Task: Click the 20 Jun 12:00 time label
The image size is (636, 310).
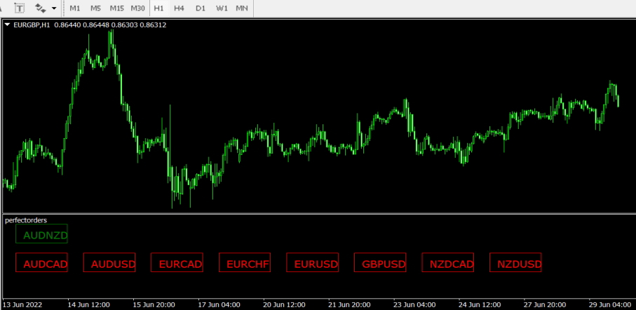Action: tap(284, 304)
